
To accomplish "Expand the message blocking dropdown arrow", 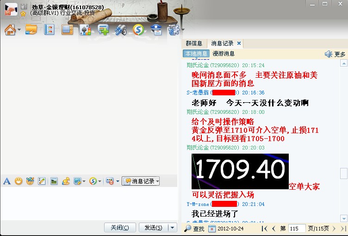I will [118, 181].
